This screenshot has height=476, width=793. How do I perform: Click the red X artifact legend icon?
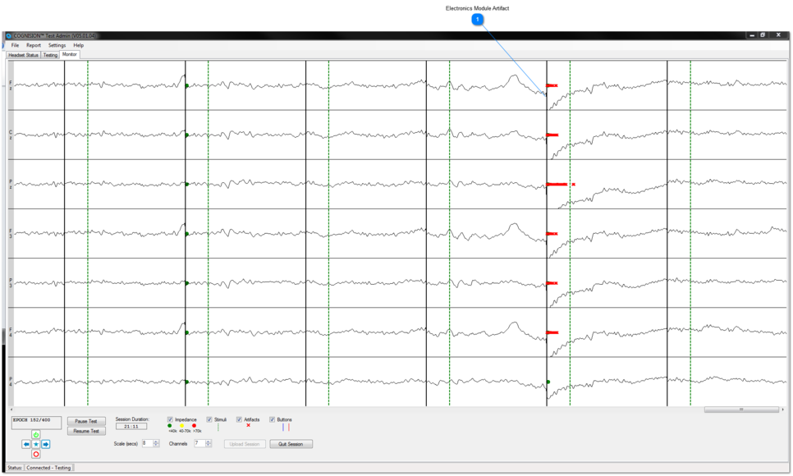248,427
